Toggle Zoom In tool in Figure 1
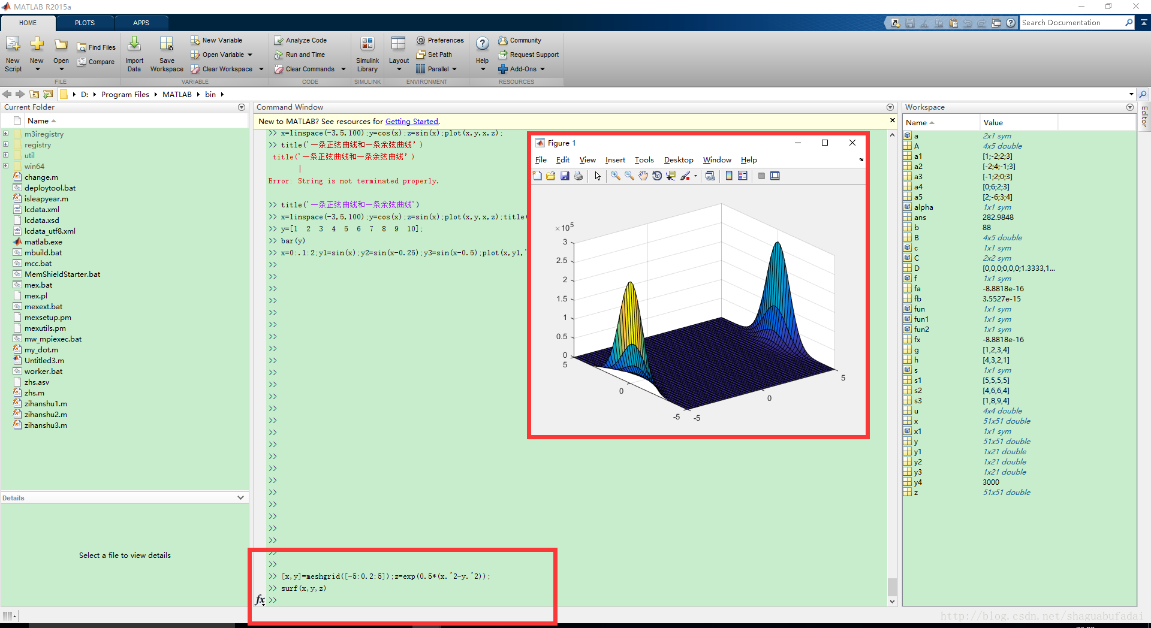1151x628 pixels. (x=616, y=176)
